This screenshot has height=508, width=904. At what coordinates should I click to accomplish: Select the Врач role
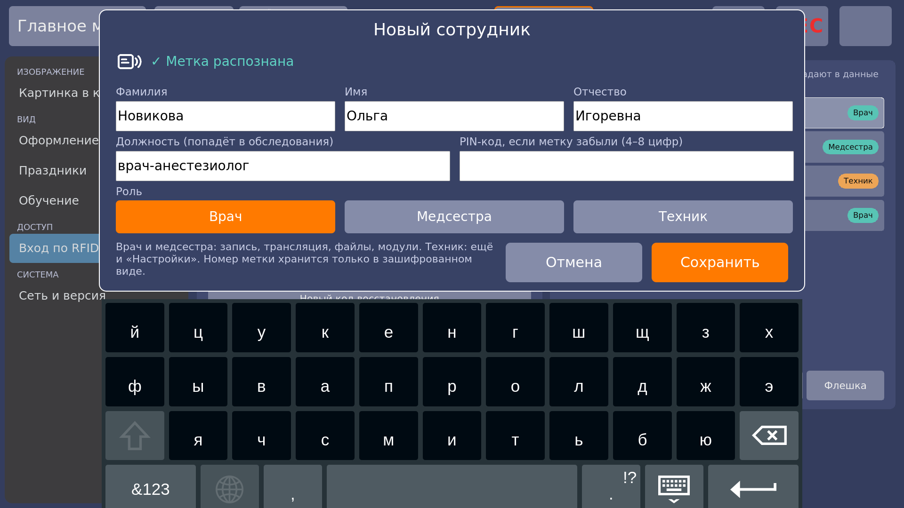(226, 217)
